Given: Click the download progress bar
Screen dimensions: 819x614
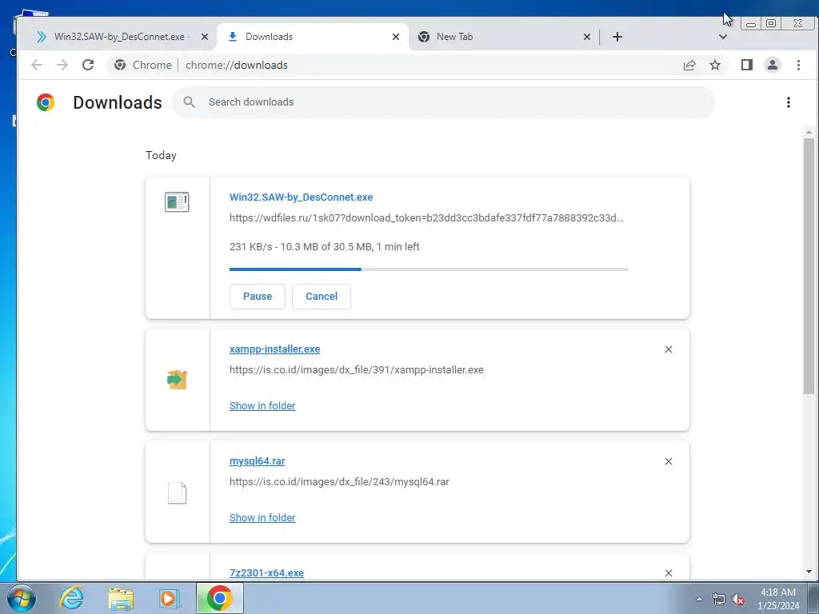Looking at the screenshot, I should coord(429,269).
